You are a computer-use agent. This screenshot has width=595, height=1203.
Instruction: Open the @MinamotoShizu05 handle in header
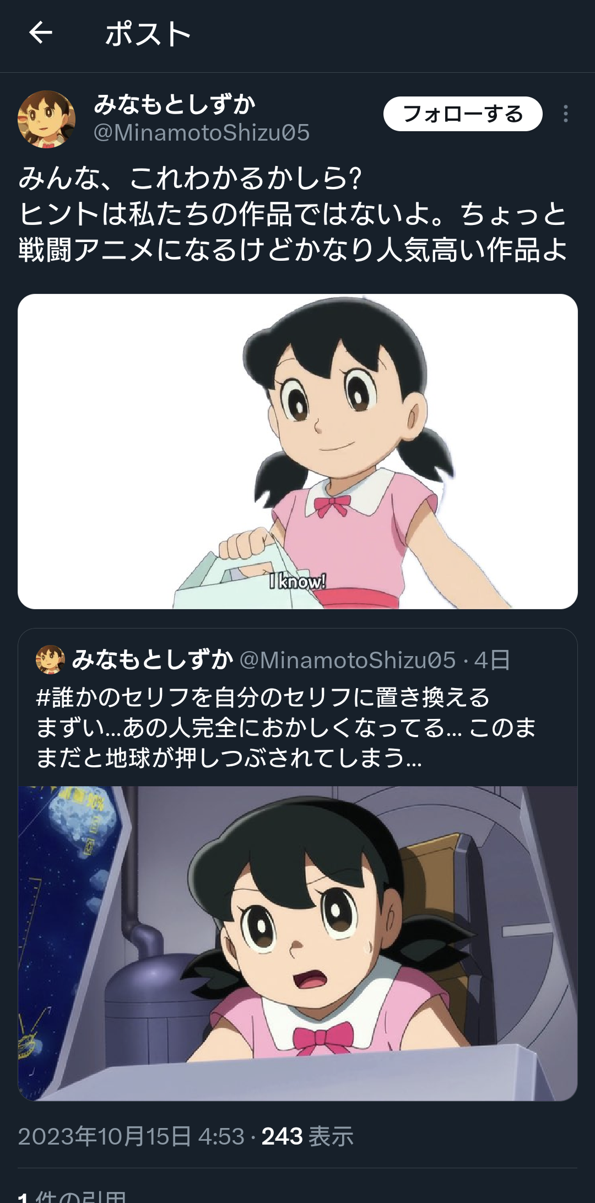[x=202, y=133]
